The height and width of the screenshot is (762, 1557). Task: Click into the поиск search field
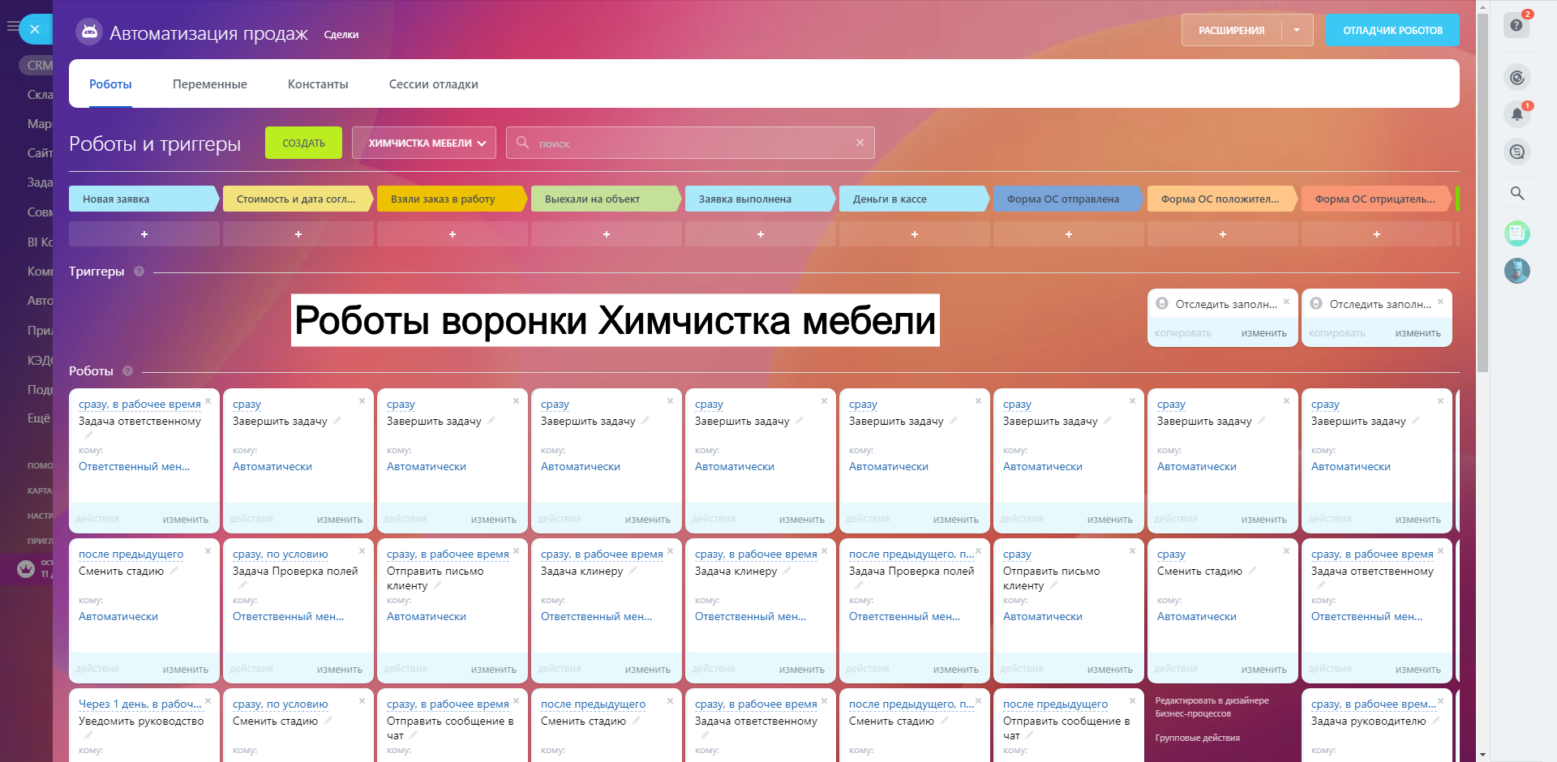[x=689, y=143]
